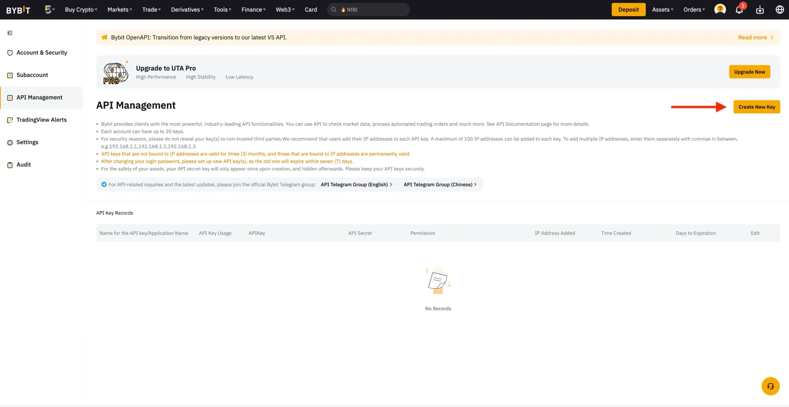This screenshot has width=789, height=407.
Task: Expand the Web3 dropdown
Action: (x=285, y=9)
